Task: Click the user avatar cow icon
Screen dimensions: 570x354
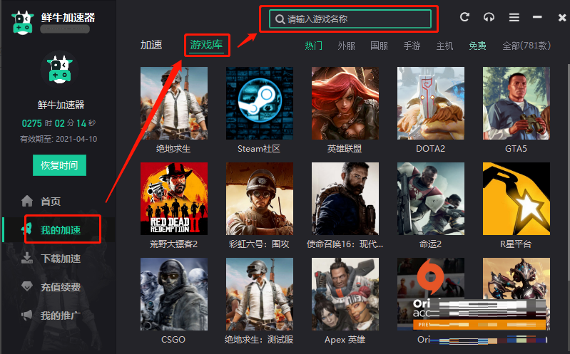Action: click(x=60, y=69)
